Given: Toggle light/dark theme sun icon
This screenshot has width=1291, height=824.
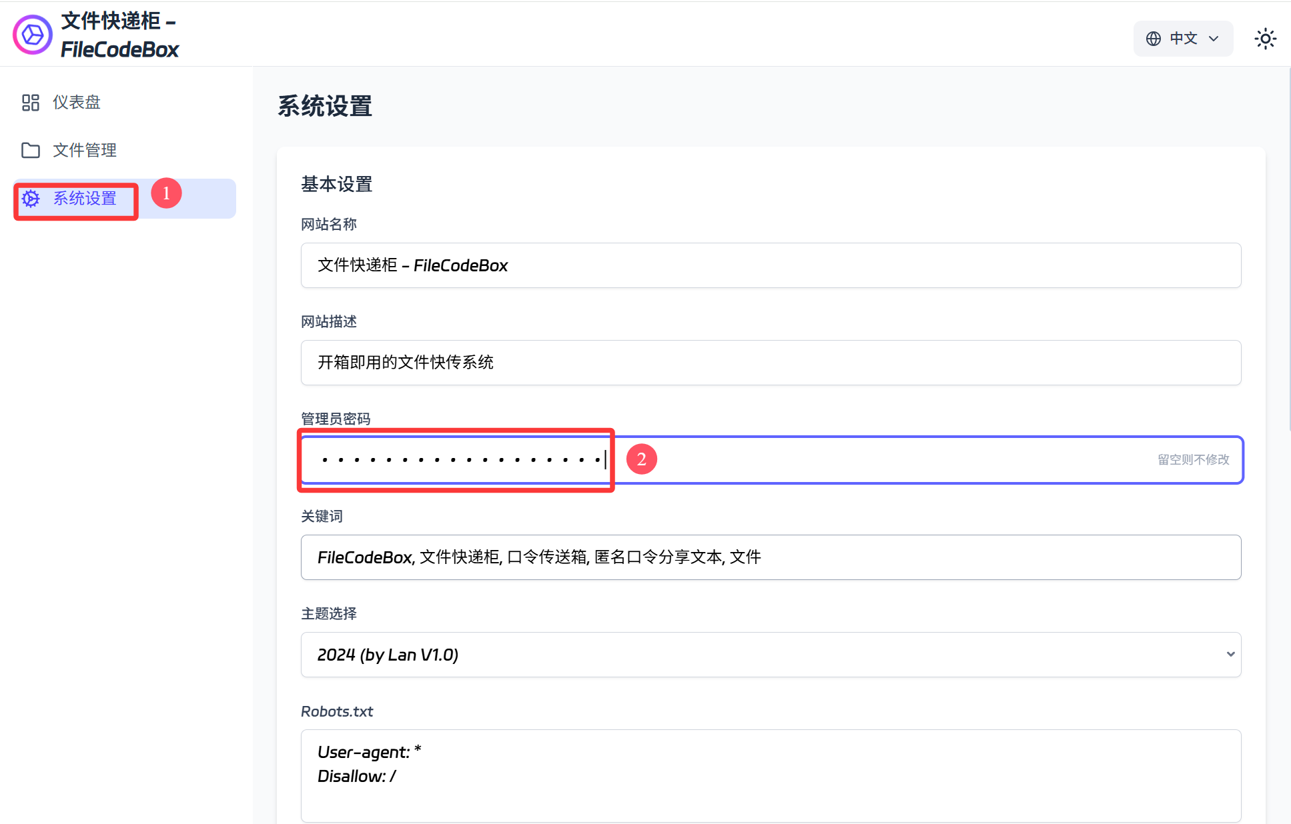Looking at the screenshot, I should 1265,39.
